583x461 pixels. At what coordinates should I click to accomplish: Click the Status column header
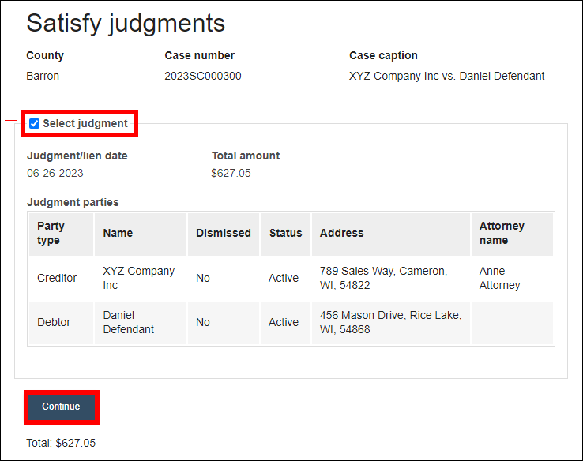pyautogui.click(x=285, y=233)
